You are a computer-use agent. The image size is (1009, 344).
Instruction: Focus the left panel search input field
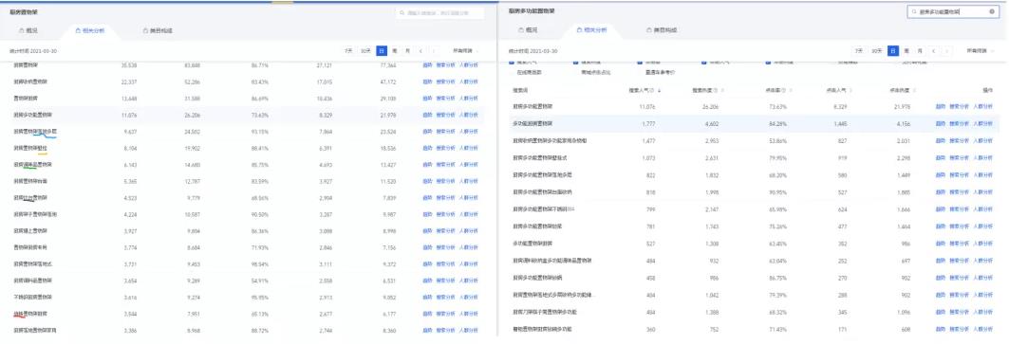[x=440, y=12]
